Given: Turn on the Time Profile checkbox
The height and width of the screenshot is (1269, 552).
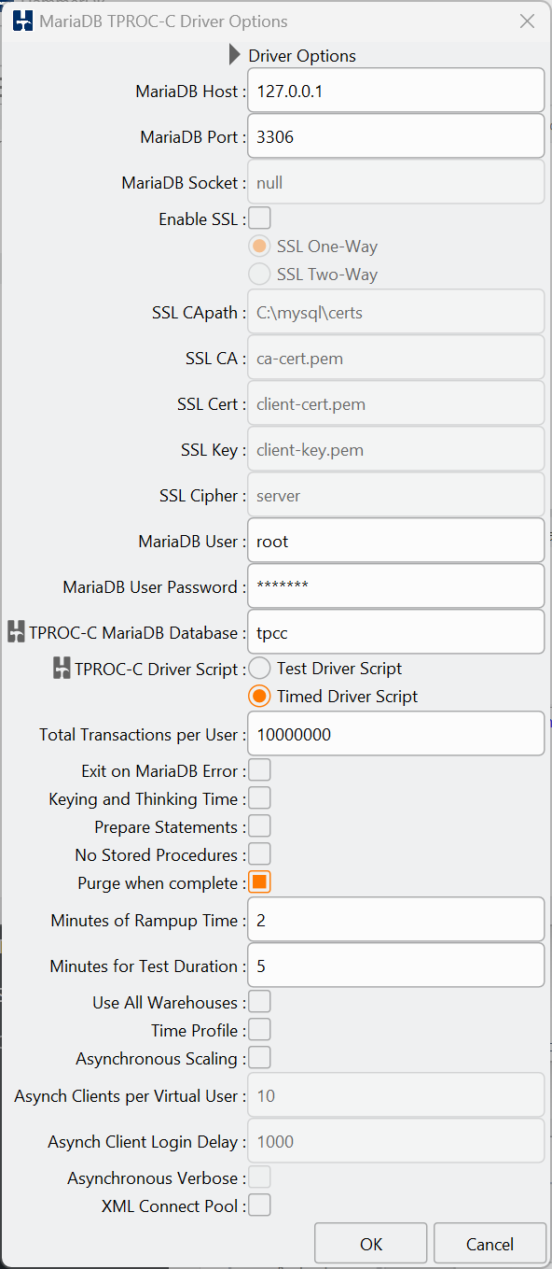Looking at the screenshot, I should point(259,1030).
